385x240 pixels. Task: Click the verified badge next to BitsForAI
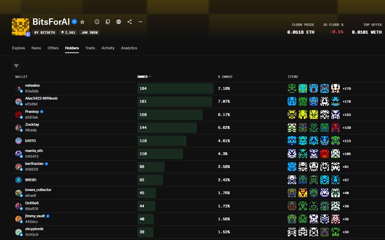[74, 22]
